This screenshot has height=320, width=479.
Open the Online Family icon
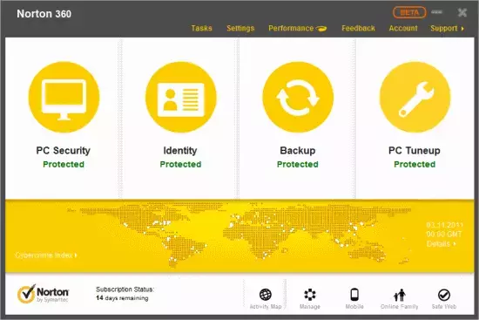[399, 295]
